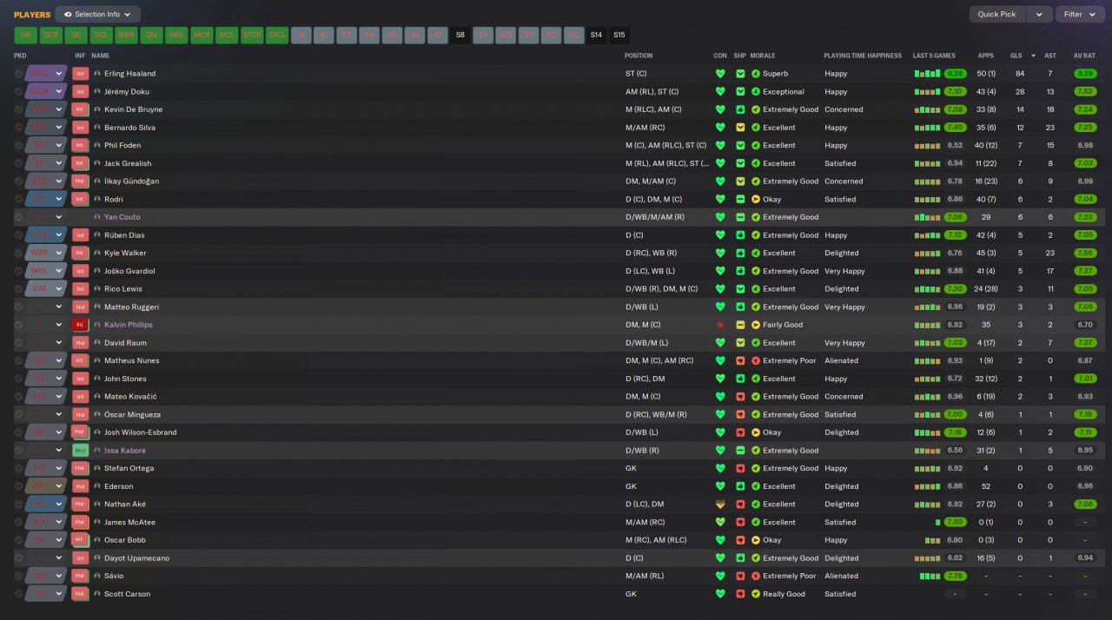Open position selector dropdown for Dayot Upamecano

click(59, 558)
